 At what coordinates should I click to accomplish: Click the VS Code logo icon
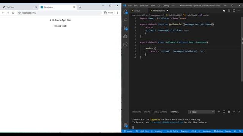[x=125, y=6]
